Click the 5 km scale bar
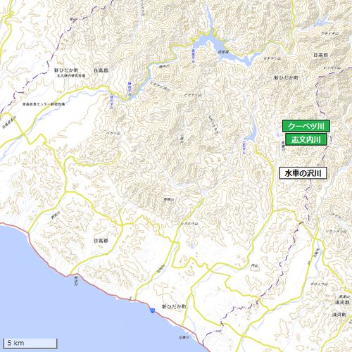Screen dimensions: 352x352 tap(30, 343)
